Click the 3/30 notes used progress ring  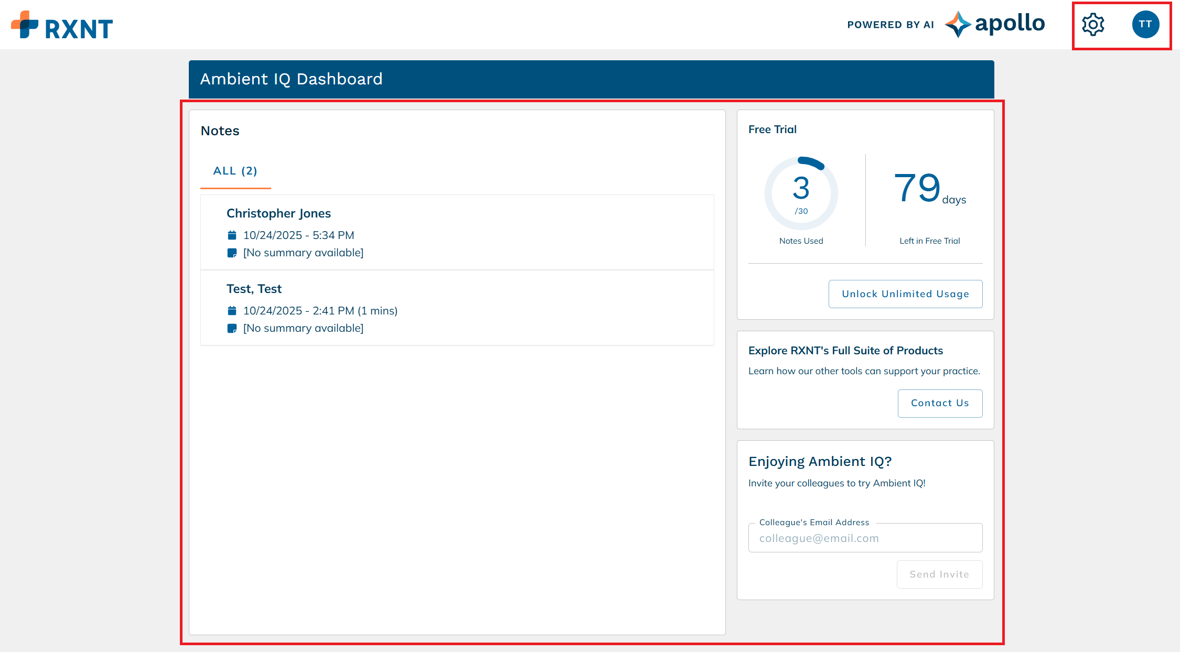(801, 193)
